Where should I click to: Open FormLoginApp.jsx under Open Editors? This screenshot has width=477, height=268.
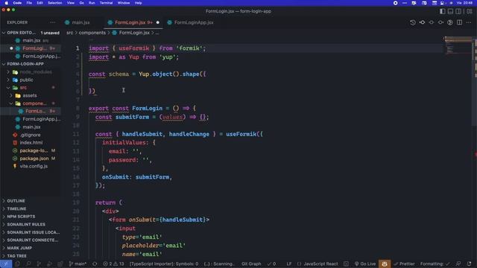[x=42, y=57]
